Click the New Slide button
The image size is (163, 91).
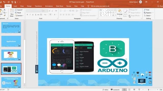tap(12, 13)
